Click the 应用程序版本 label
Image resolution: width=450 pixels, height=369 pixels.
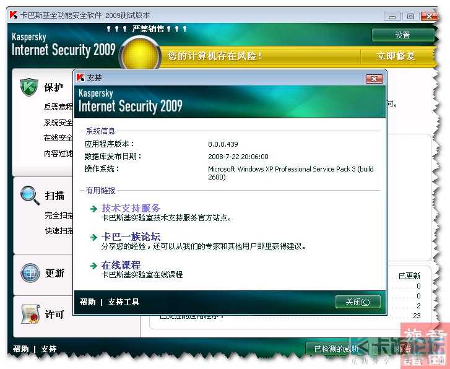[110, 144]
